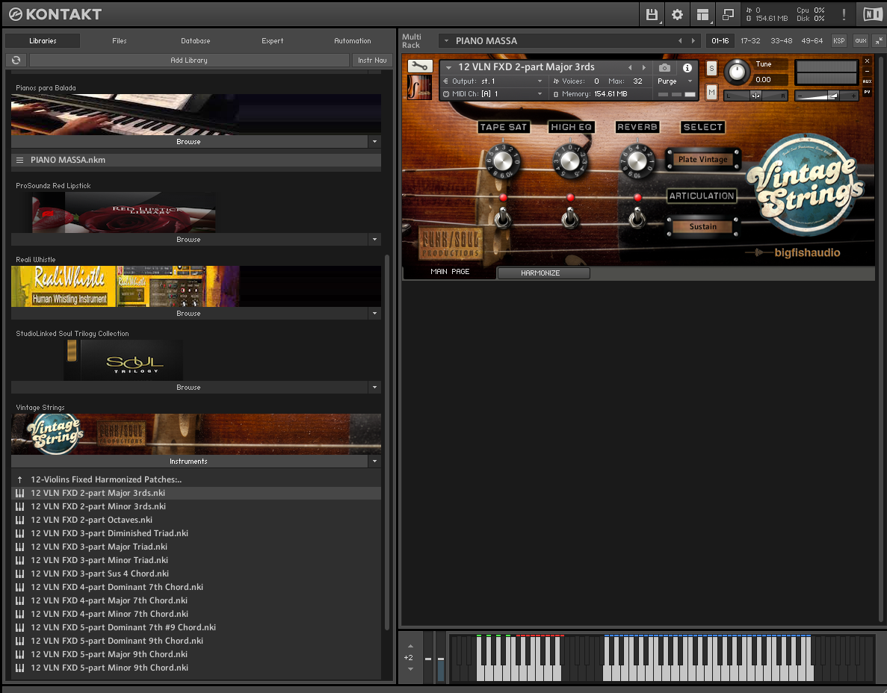
Task: Click the Sustain articulation selector
Action: (x=702, y=227)
